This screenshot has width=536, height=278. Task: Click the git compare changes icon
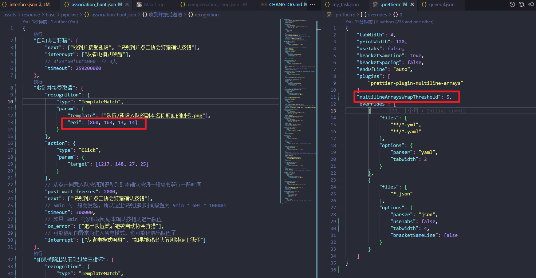pyautogui.click(x=522, y=5)
